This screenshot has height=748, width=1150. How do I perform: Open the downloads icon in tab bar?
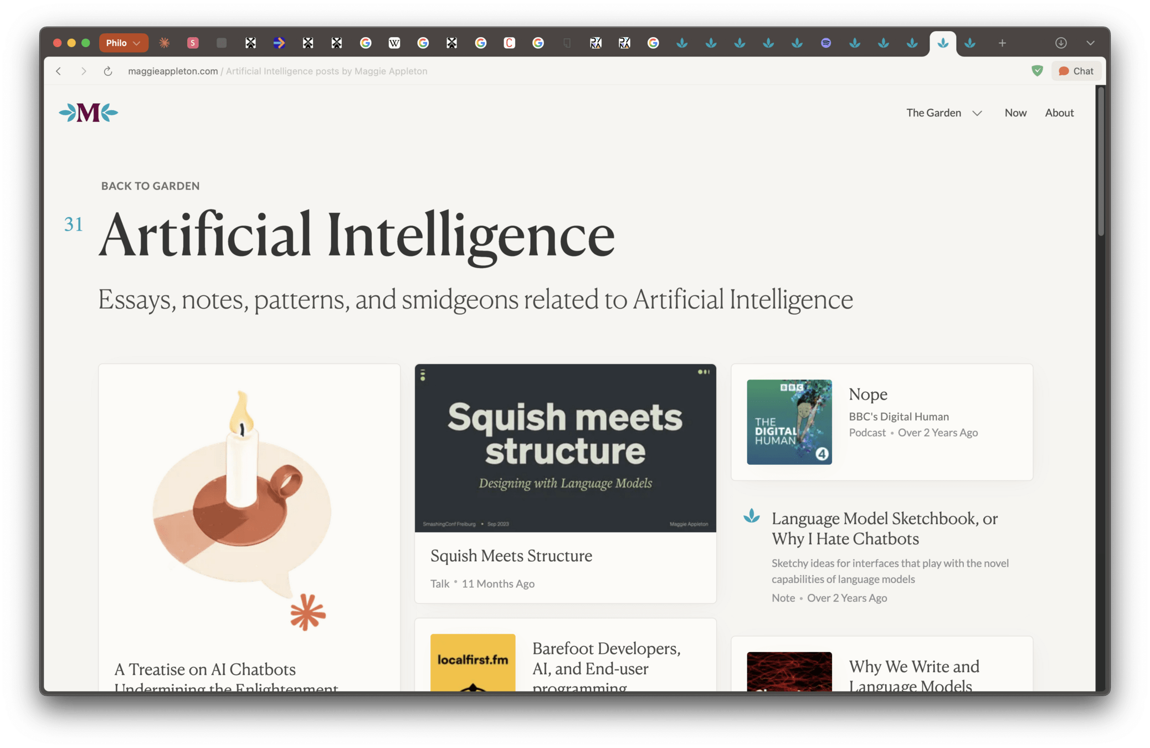[x=1061, y=43]
